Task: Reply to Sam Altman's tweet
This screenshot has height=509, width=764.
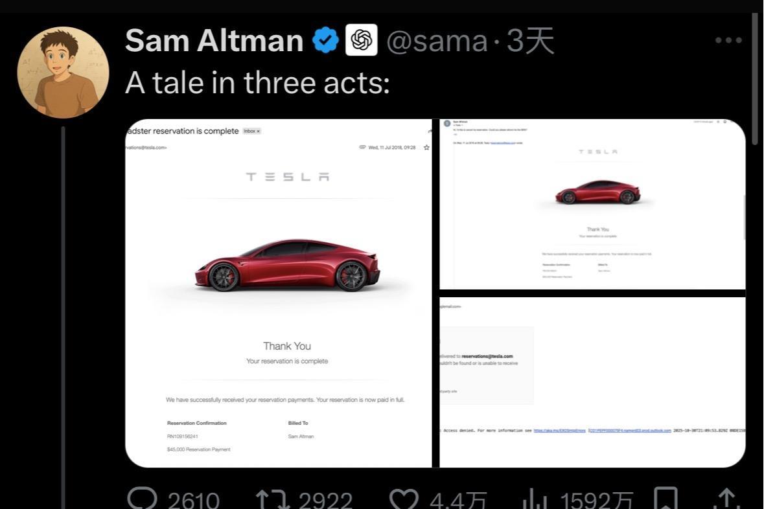Action: (x=141, y=498)
